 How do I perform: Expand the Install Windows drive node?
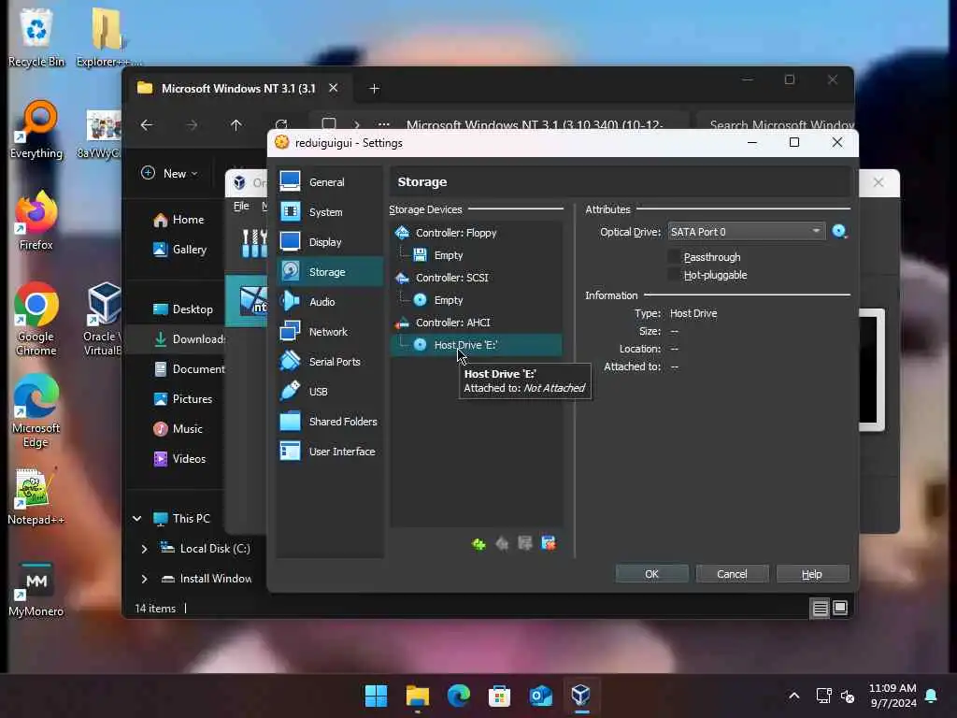coord(144,578)
